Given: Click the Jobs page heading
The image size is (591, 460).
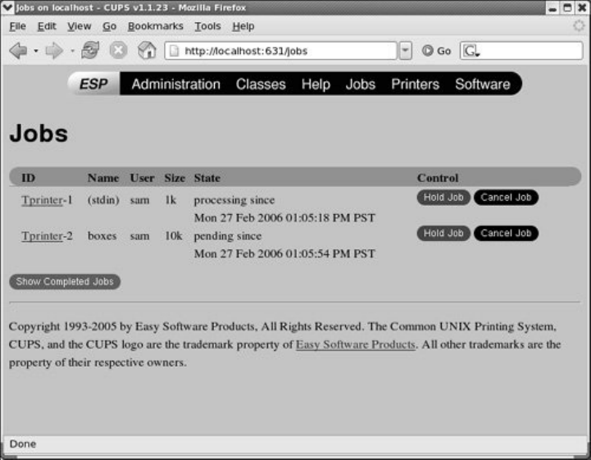Looking at the screenshot, I should click(39, 134).
